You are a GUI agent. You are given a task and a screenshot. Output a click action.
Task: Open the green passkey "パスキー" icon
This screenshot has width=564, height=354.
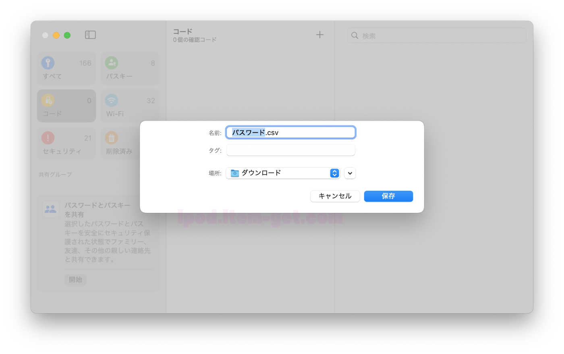pyautogui.click(x=112, y=63)
